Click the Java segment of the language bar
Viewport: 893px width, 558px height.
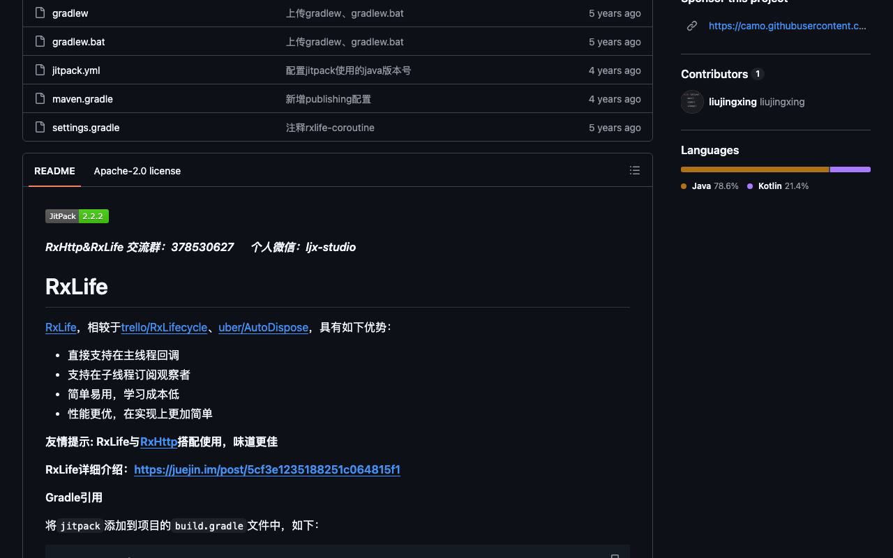[755, 169]
